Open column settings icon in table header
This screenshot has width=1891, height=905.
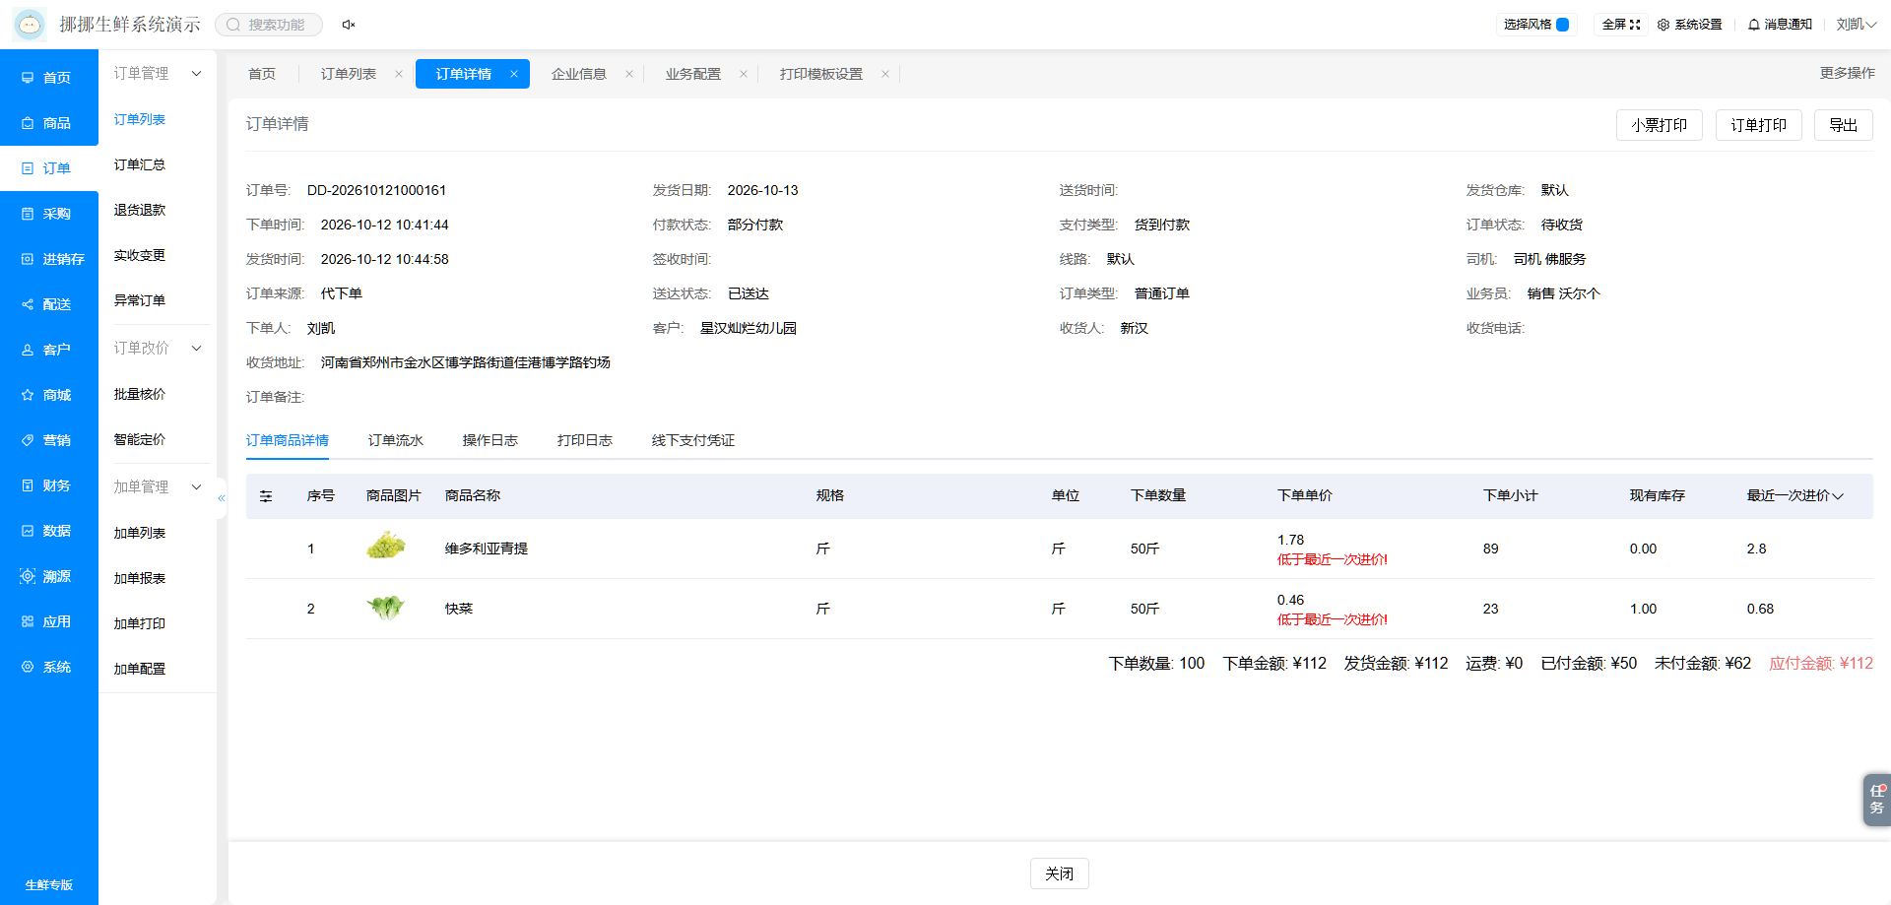[266, 496]
